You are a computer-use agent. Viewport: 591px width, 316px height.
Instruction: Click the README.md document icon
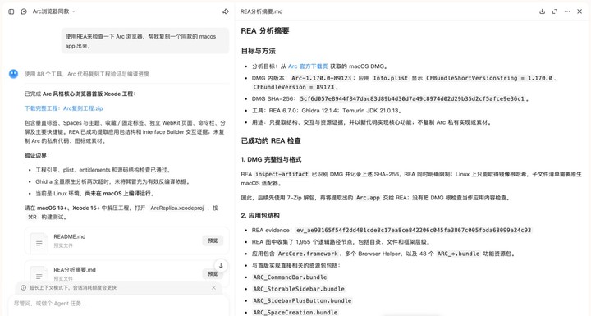click(x=39, y=243)
